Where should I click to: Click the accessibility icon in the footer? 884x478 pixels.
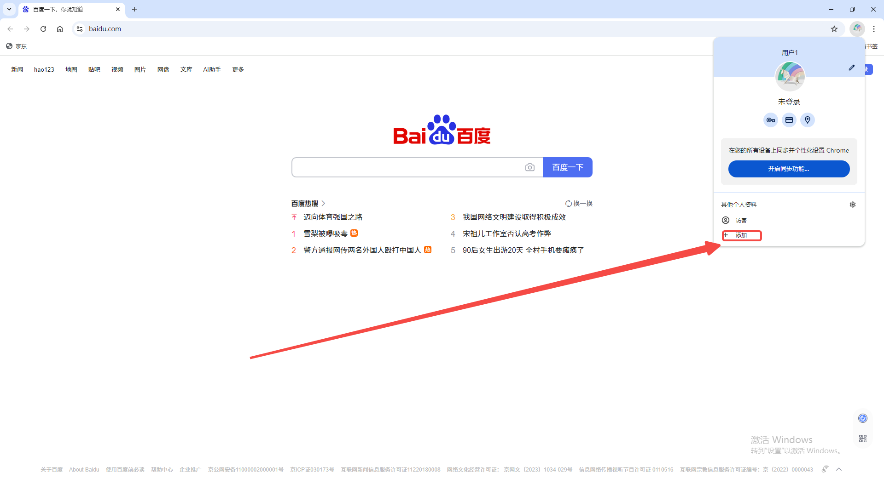point(825,469)
